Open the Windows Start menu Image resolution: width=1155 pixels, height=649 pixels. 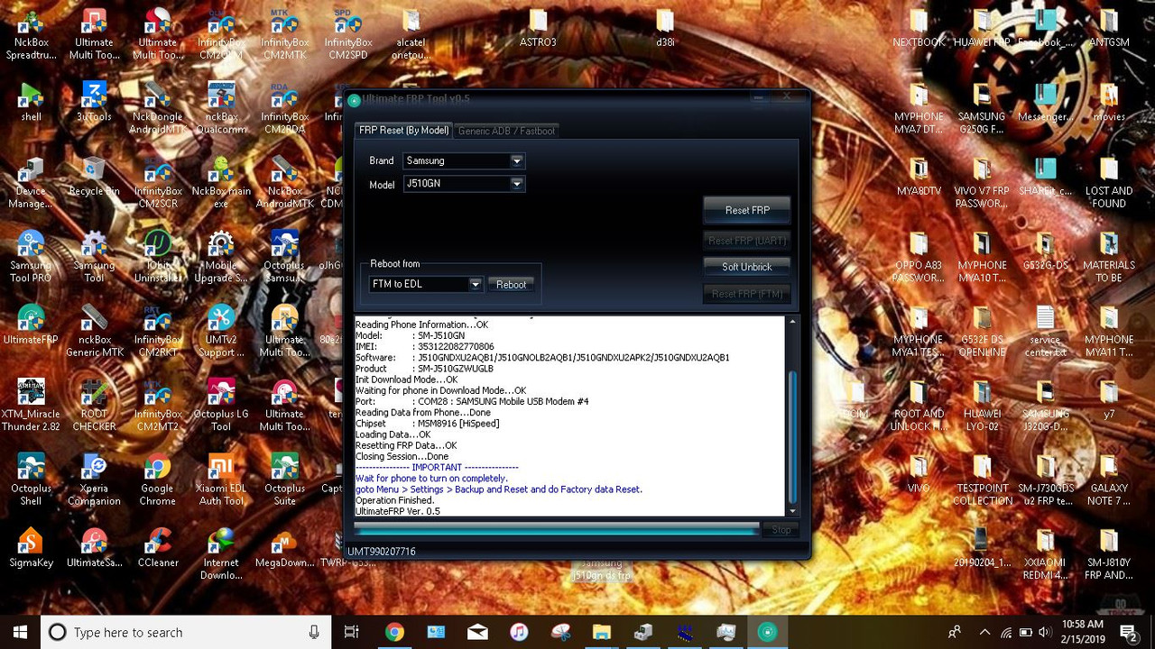(x=20, y=632)
